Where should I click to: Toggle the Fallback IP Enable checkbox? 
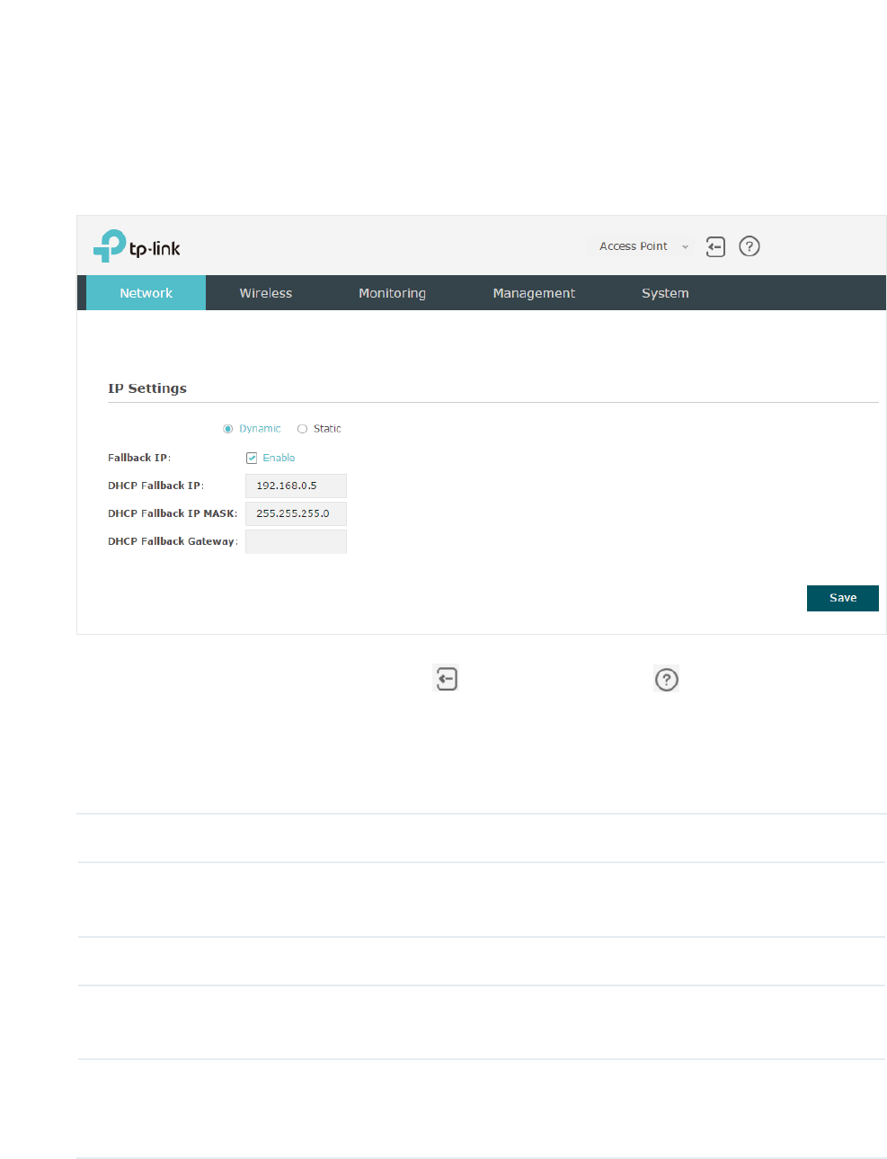pyautogui.click(x=252, y=458)
